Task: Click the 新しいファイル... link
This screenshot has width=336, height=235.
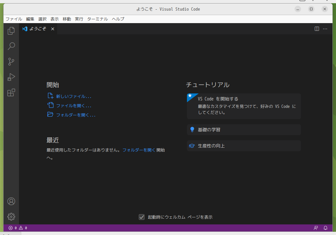Action: (74, 96)
